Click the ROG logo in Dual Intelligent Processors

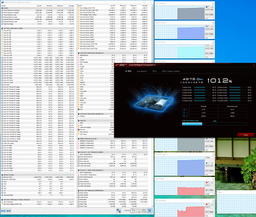(x=121, y=65)
